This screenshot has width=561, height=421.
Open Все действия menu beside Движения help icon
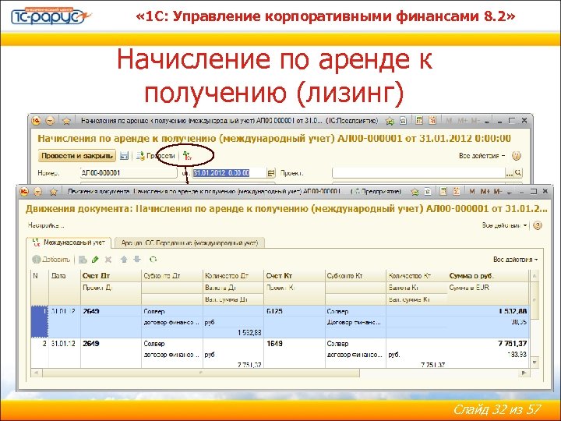[x=504, y=225]
